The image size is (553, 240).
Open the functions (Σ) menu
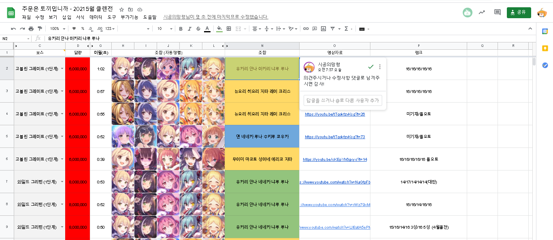pyautogui.click(x=347, y=29)
